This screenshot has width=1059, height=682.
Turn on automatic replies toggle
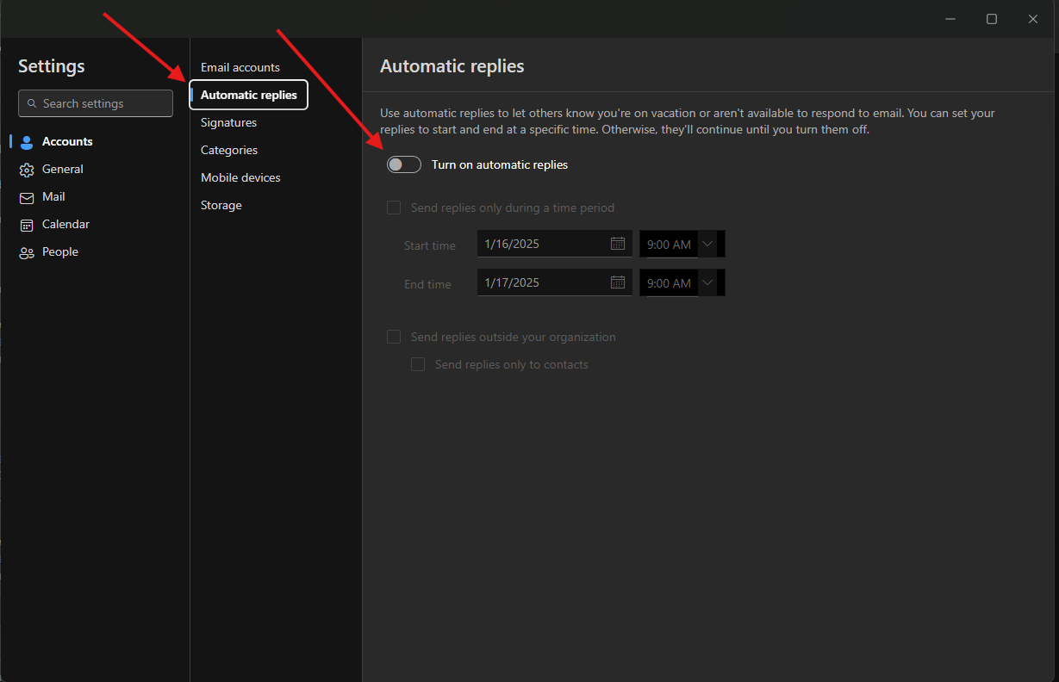[x=404, y=164]
